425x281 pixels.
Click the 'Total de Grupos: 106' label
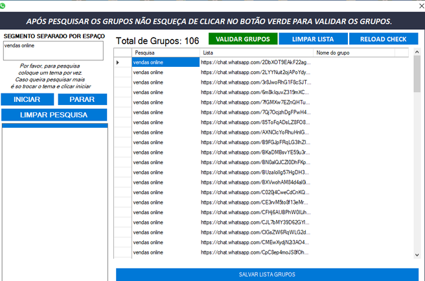[157, 41]
